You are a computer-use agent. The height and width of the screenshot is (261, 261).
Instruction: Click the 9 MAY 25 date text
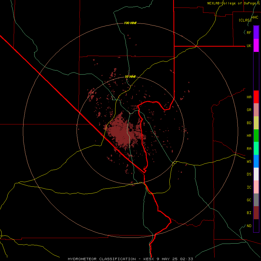tap(167, 259)
